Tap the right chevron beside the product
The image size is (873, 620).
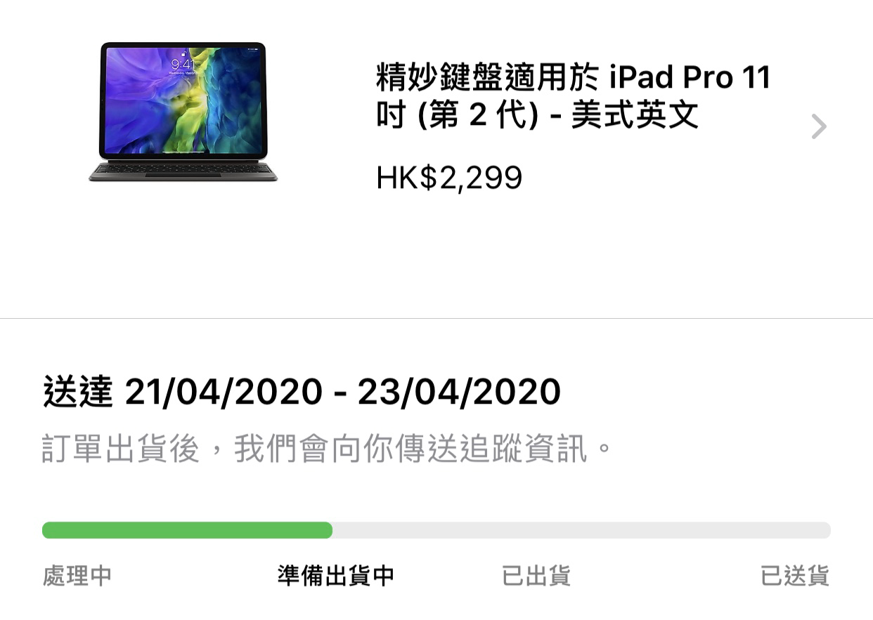point(818,126)
